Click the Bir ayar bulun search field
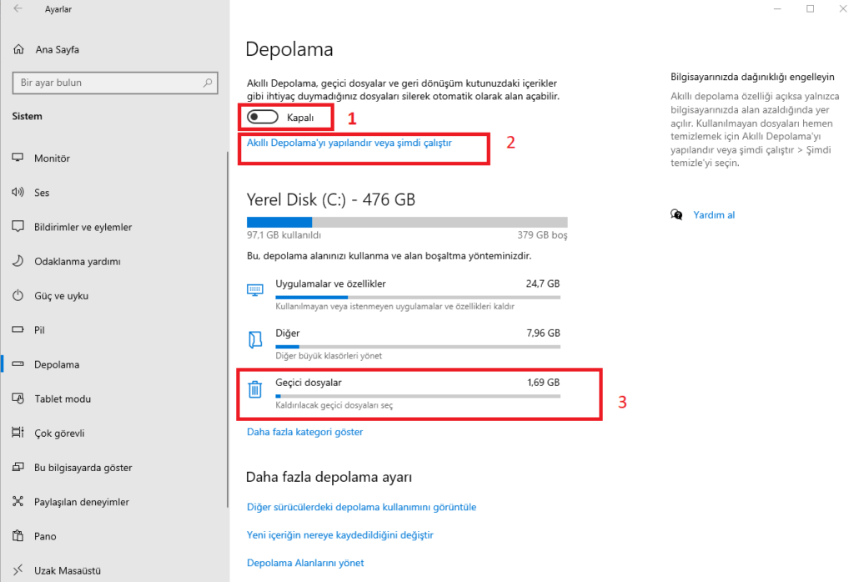 point(115,83)
